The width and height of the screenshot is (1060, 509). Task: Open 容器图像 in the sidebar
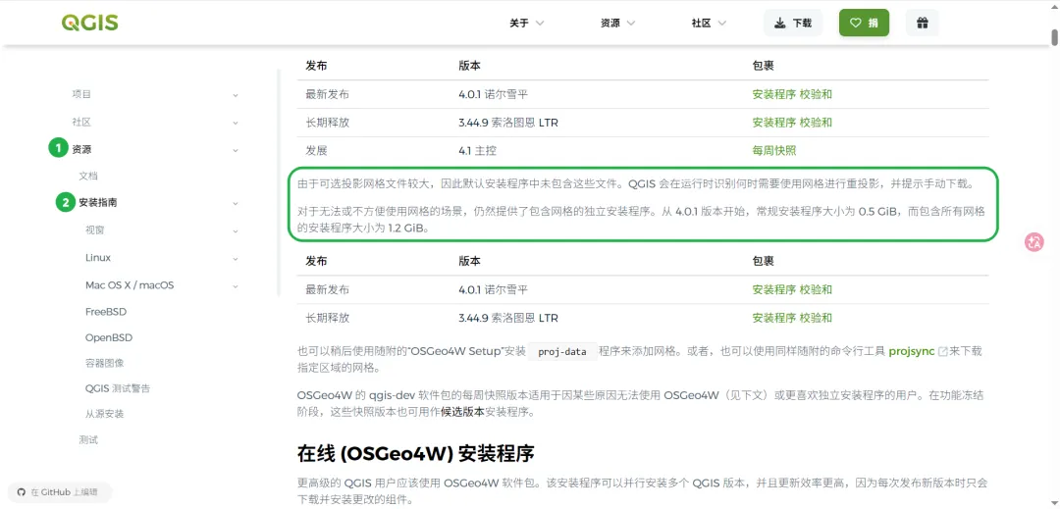click(105, 363)
